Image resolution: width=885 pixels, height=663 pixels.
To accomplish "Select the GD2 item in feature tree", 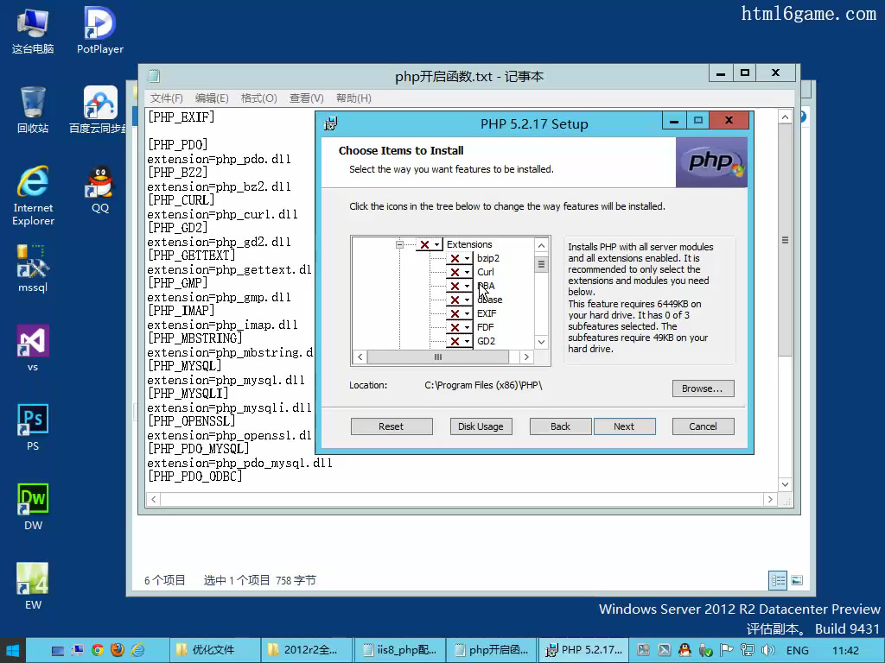I will tap(486, 341).
